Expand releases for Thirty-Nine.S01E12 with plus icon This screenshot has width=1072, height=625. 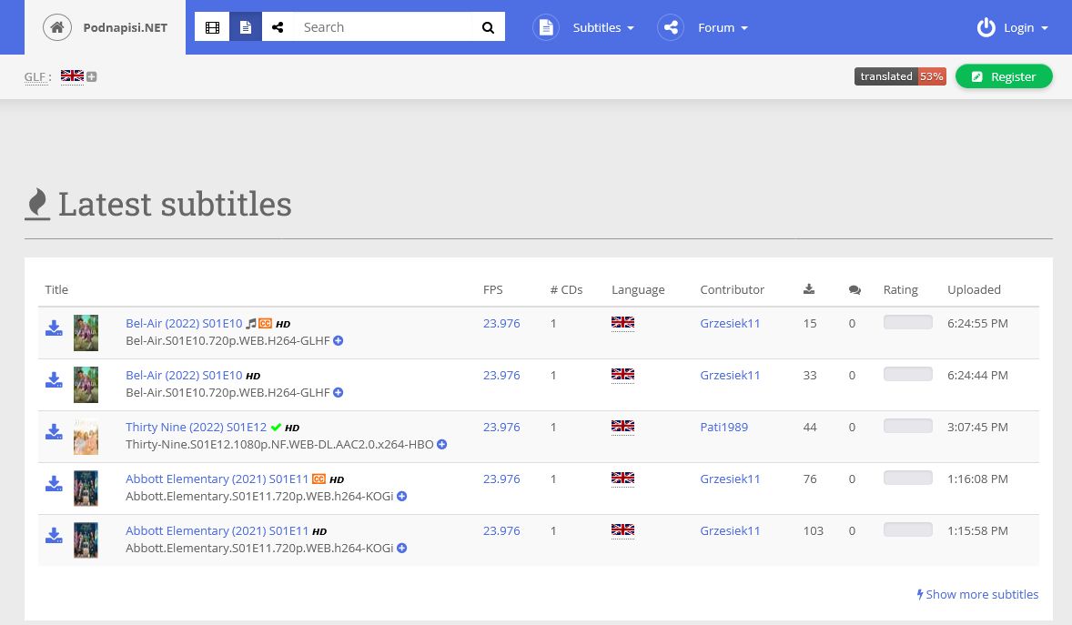point(442,445)
